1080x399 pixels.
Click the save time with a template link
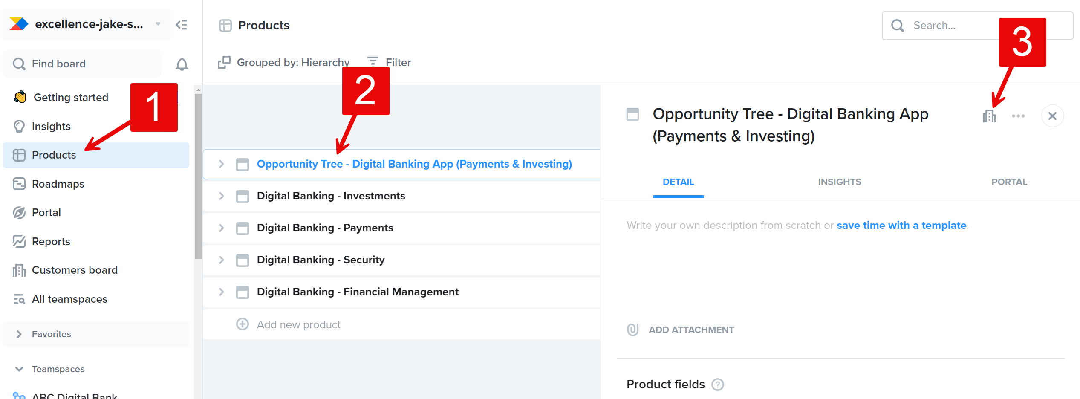pos(901,225)
